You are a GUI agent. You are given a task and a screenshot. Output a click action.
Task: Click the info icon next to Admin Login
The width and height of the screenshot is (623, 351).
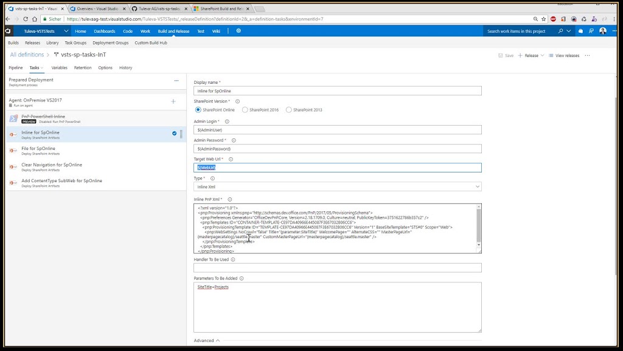(228, 122)
